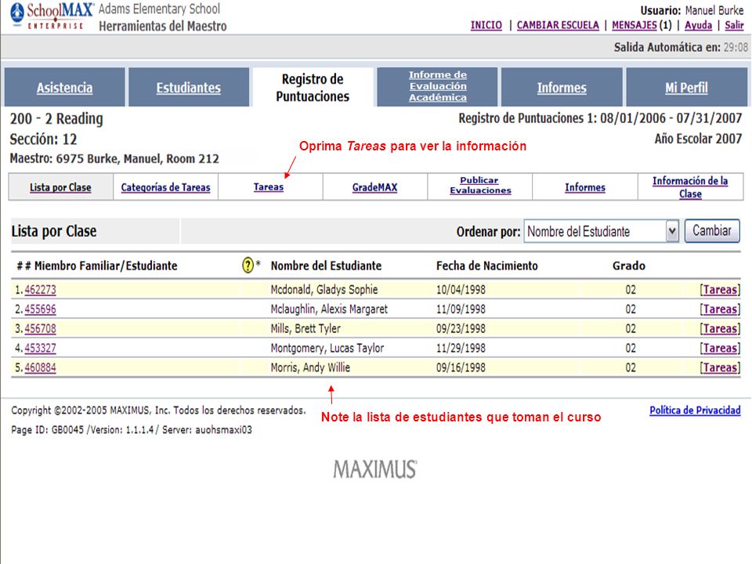Click the Nombre del Estudiante column header
The image size is (752, 564).
326,266
